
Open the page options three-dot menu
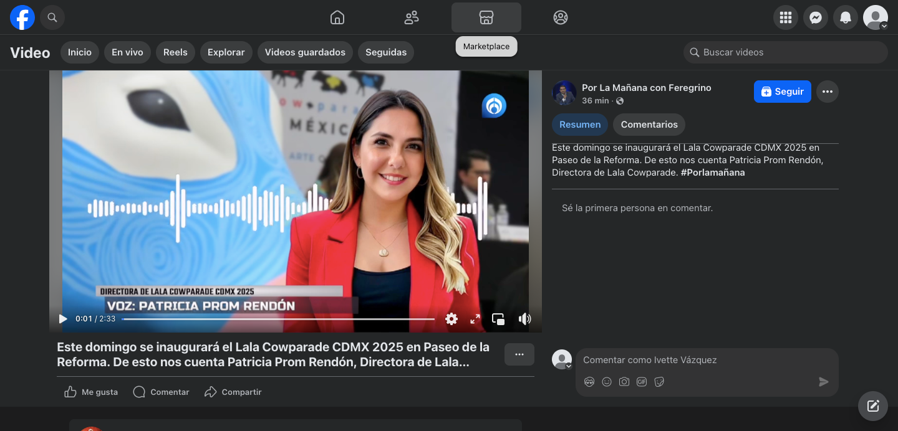coord(828,92)
